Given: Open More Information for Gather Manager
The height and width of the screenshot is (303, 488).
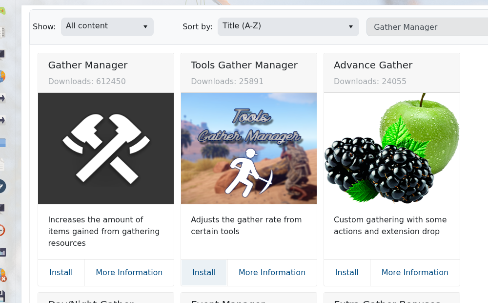Looking at the screenshot, I should click(129, 272).
